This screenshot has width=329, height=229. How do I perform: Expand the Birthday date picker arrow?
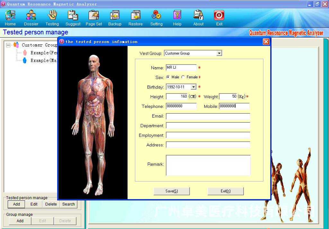[x=193, y=87]
